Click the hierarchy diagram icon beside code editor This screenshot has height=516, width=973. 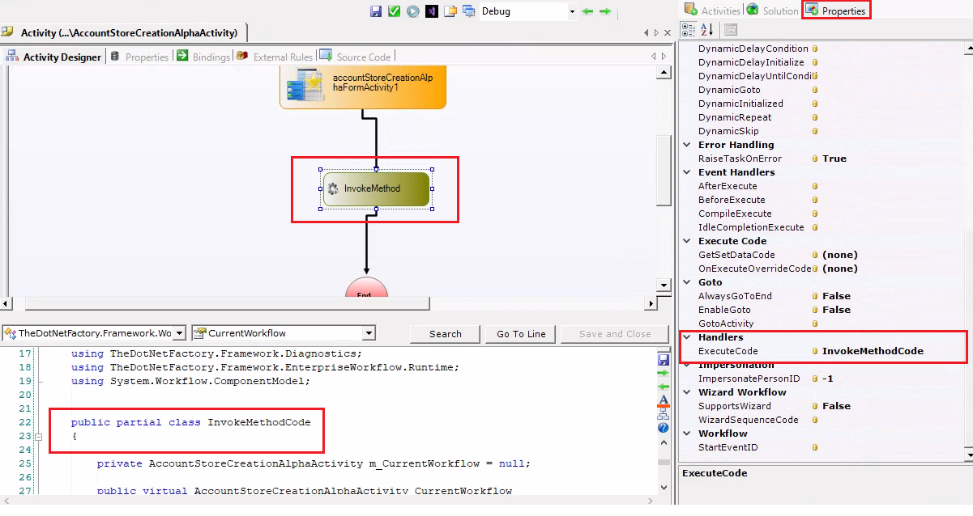(x=663, y=414)
